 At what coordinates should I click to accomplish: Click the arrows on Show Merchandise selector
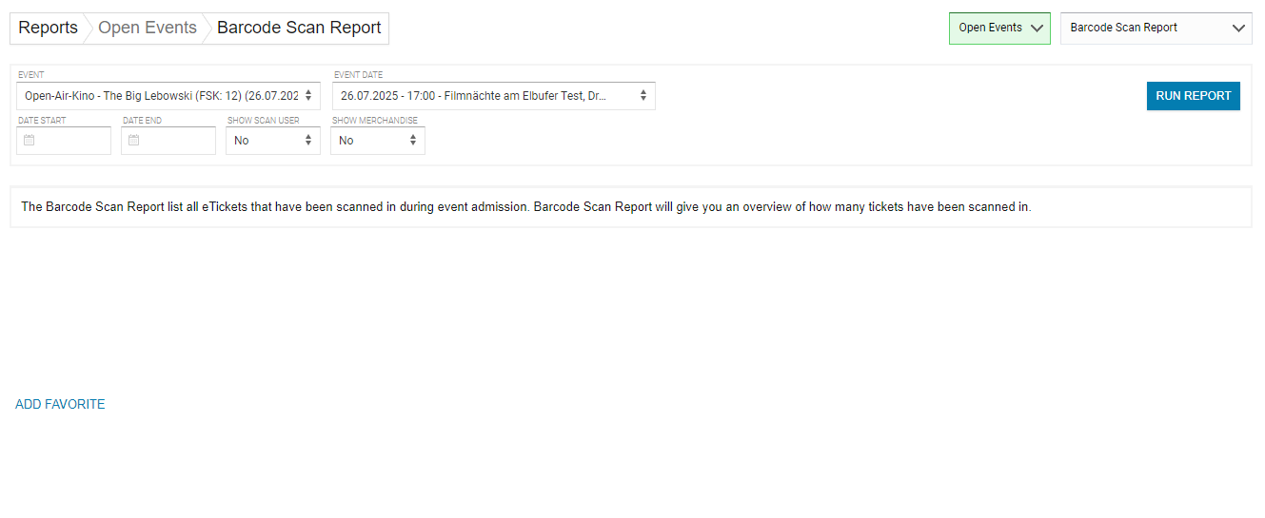[413, 141]
